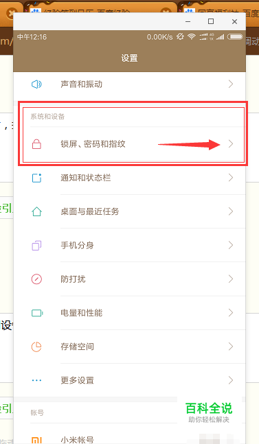
Task: Expand the 声音和振动 row chevron
Action: click(x=231, y=84)
